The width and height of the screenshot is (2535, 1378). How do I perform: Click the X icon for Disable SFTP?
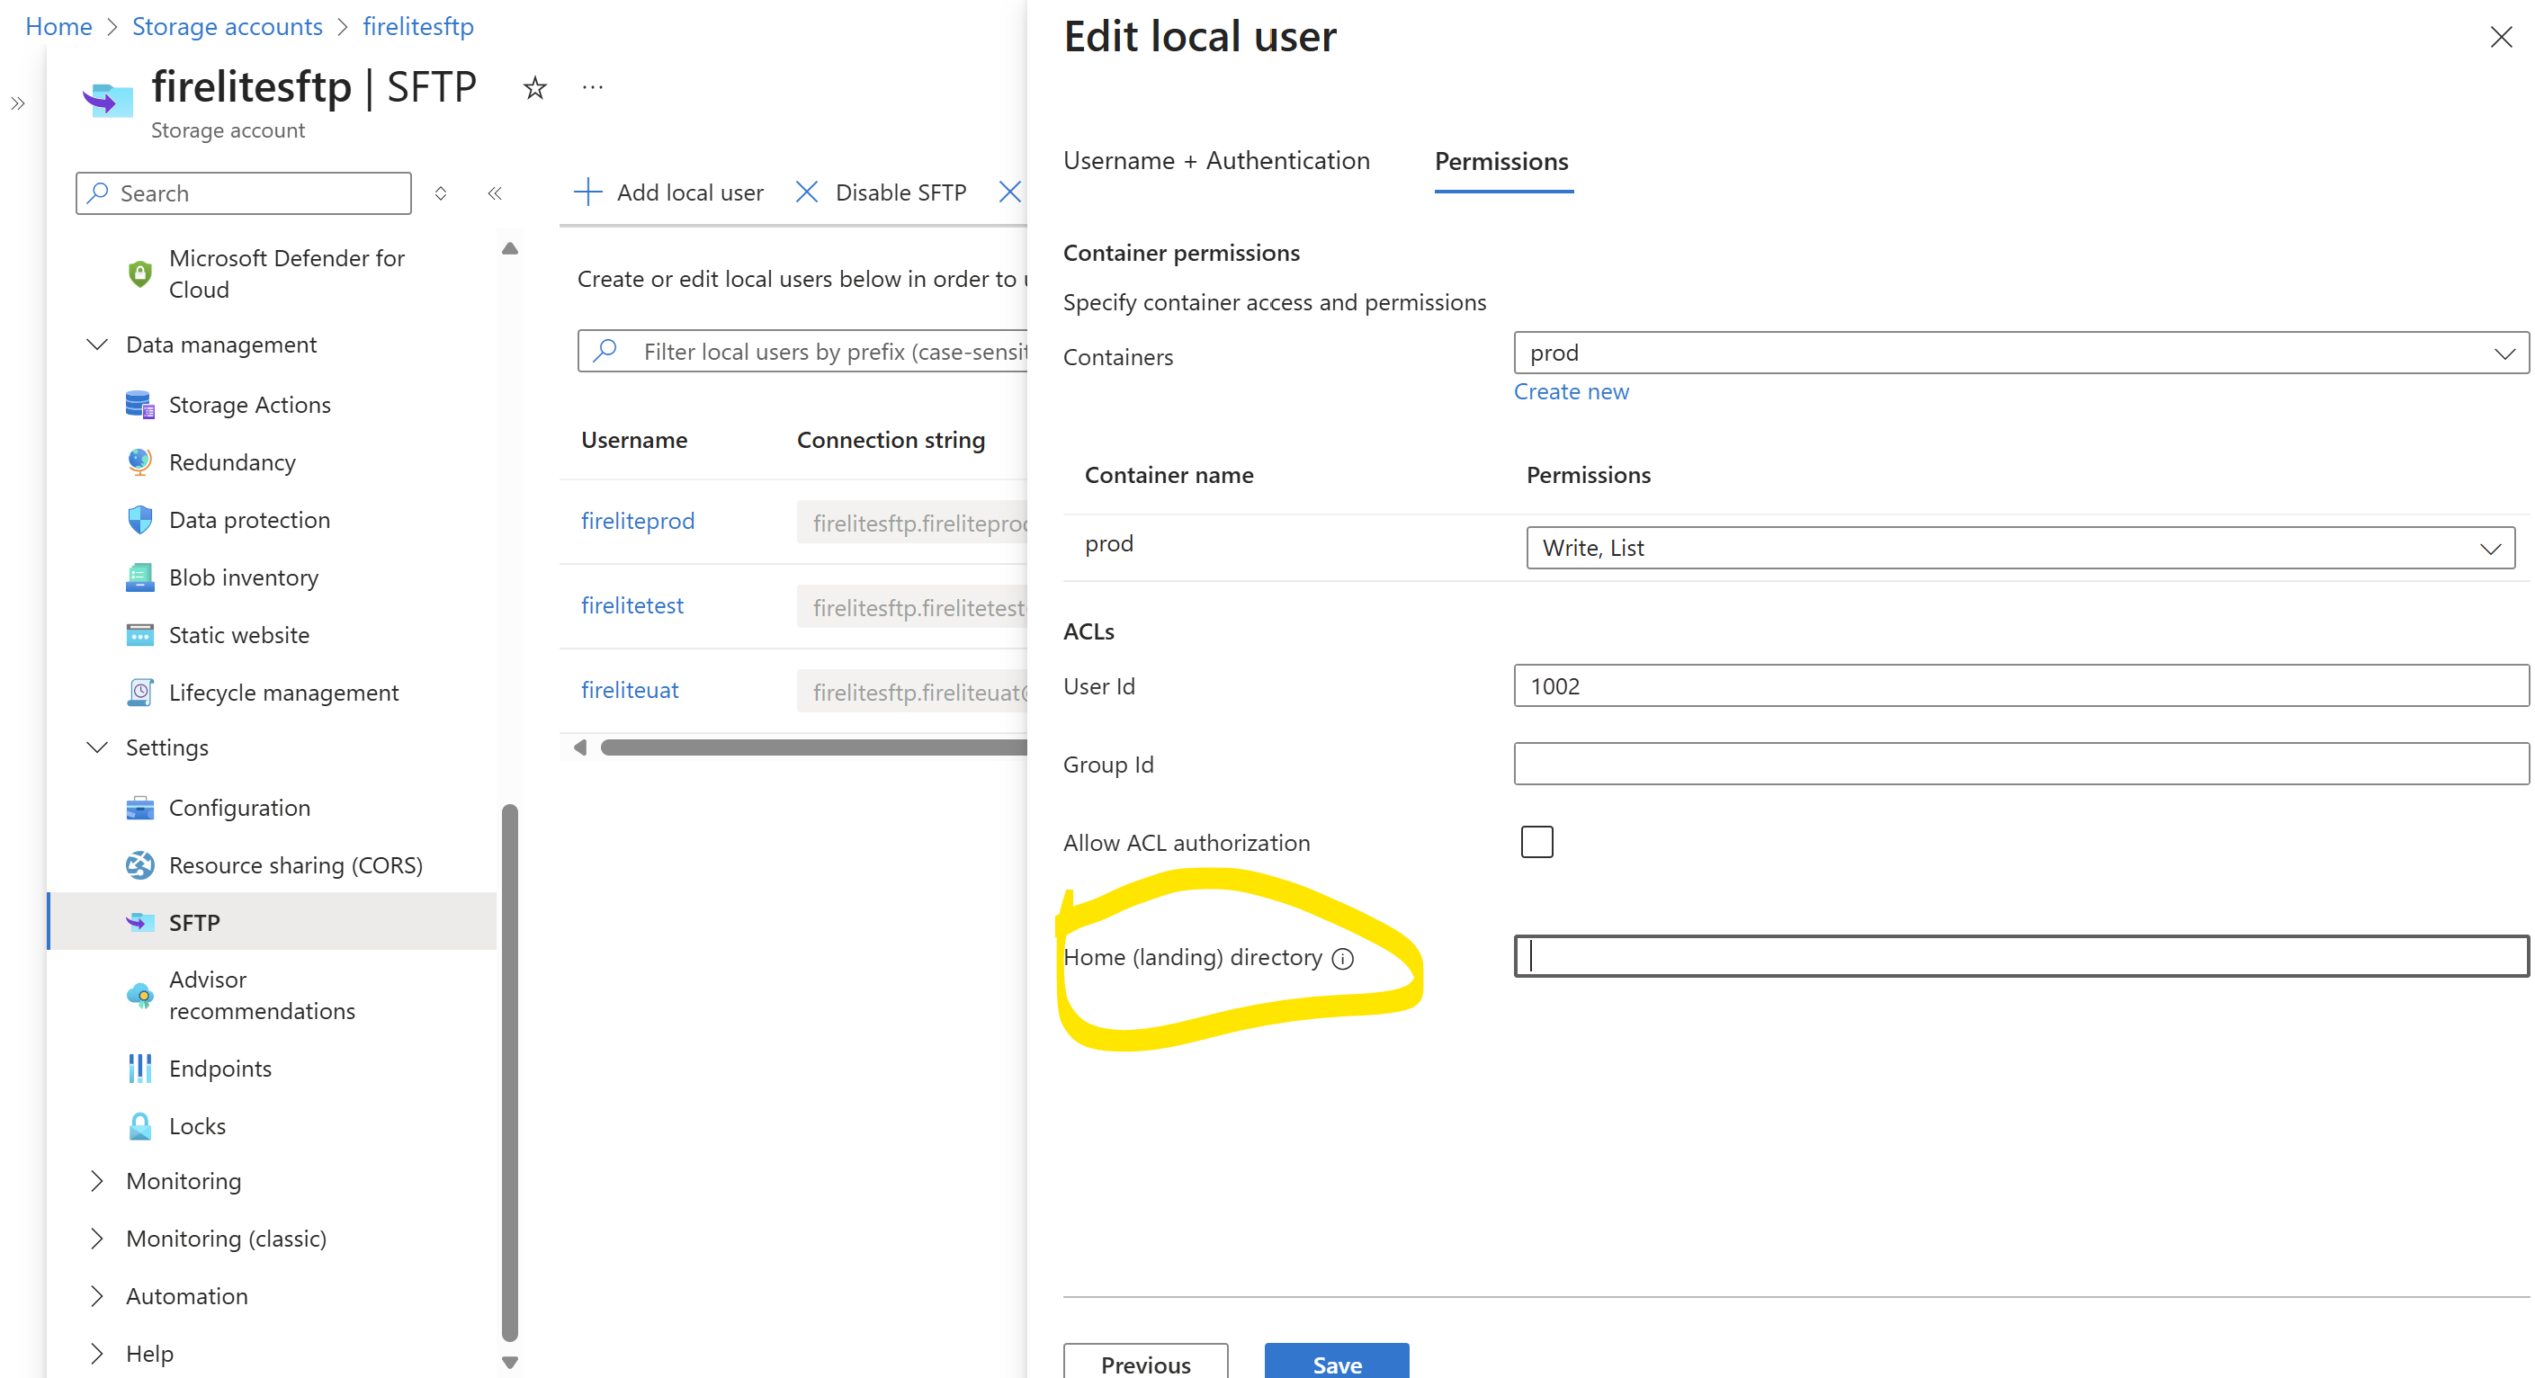[x=806, y=192]
